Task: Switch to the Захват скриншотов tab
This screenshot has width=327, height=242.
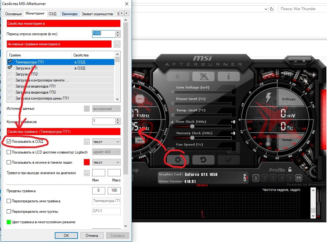Action: point(97,14)
